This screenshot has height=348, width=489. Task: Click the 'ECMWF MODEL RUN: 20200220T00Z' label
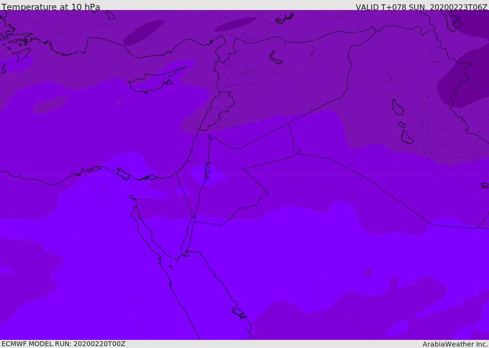[64, 344]
